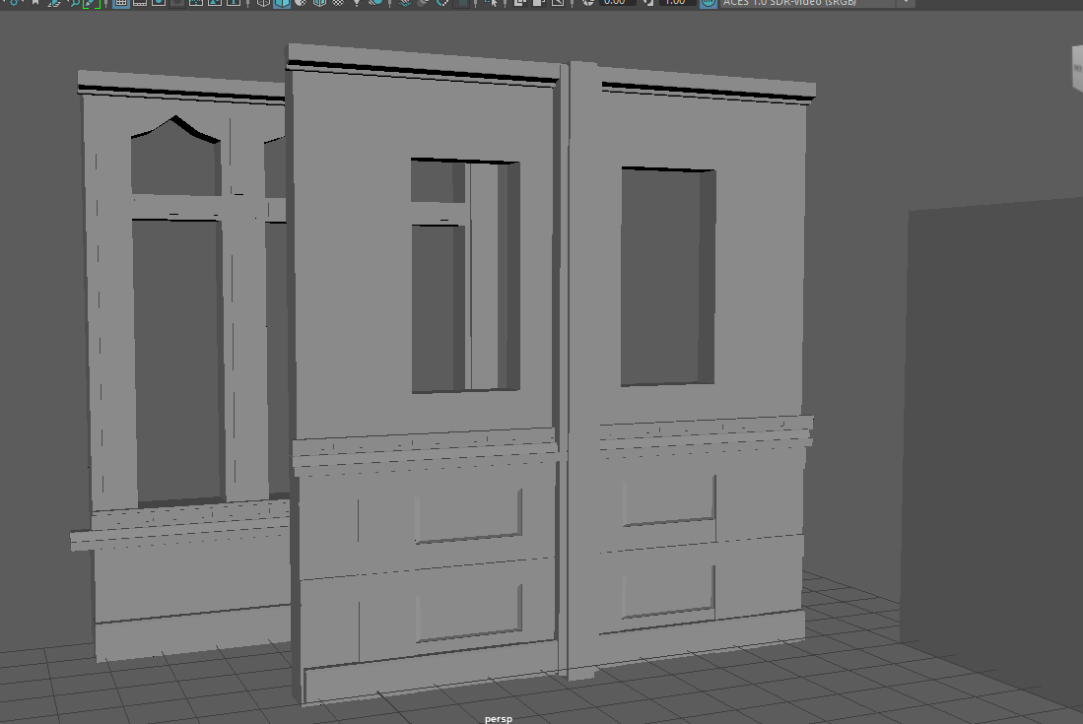Screen dimensions: 1083x724
Task: Toggle the safe action overlay
Action: tap(215, 3)
